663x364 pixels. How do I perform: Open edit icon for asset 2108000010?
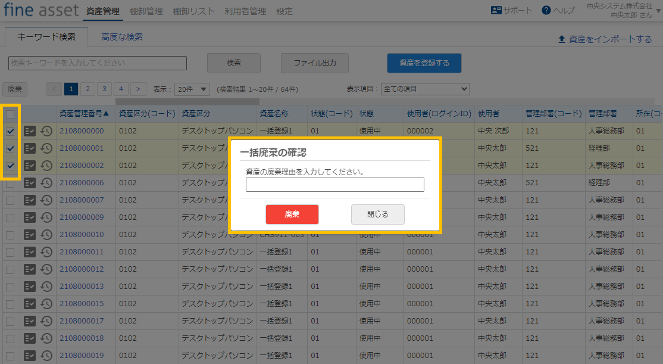(30, 235)
